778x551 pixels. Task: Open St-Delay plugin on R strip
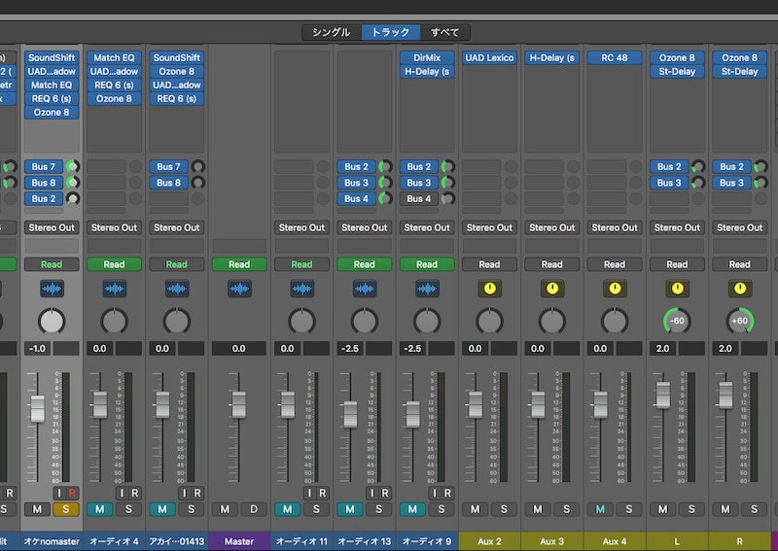coord(740,71)
